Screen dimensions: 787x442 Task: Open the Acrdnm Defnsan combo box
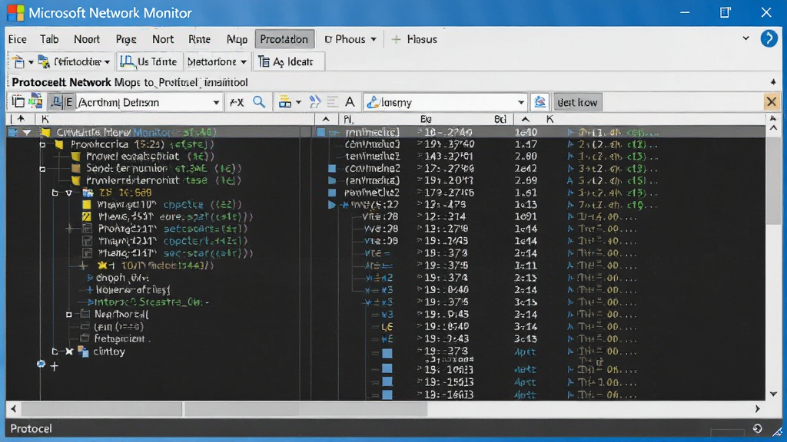tap(148, 102)
